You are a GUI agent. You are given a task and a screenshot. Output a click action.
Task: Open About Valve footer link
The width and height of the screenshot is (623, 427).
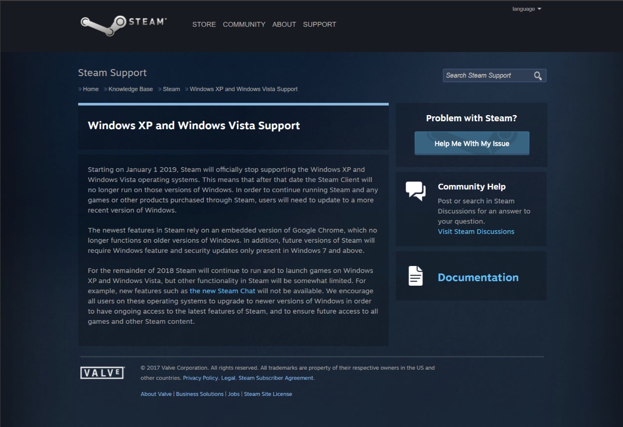(156, 394)
